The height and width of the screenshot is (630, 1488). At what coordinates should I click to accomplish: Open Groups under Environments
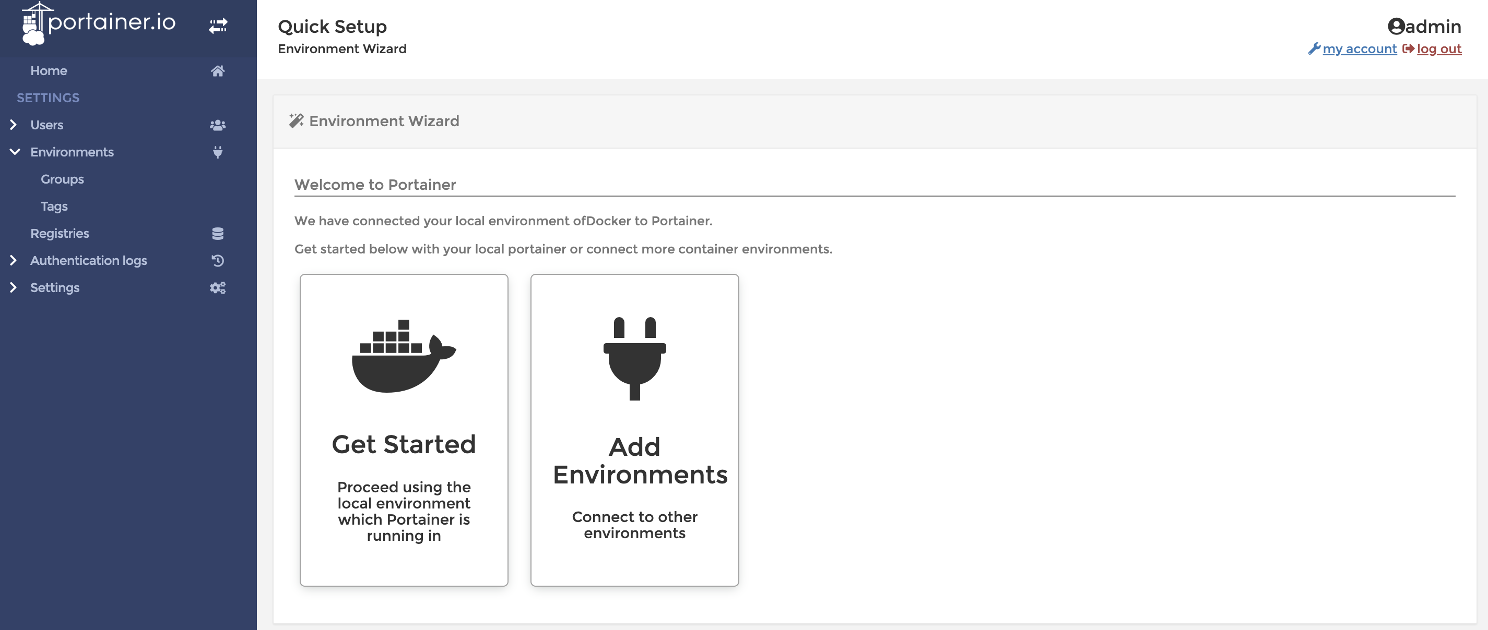[62, 179]
